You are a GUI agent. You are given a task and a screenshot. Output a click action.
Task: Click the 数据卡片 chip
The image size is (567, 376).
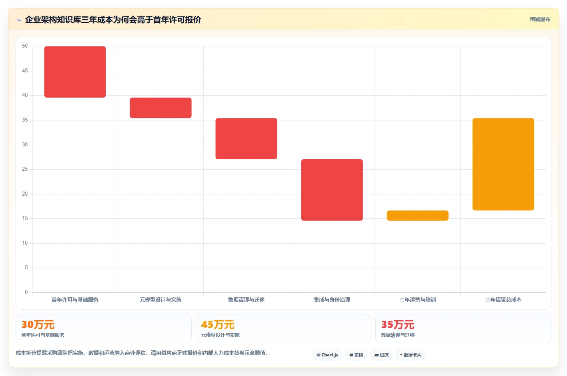(x=411, y=355)
